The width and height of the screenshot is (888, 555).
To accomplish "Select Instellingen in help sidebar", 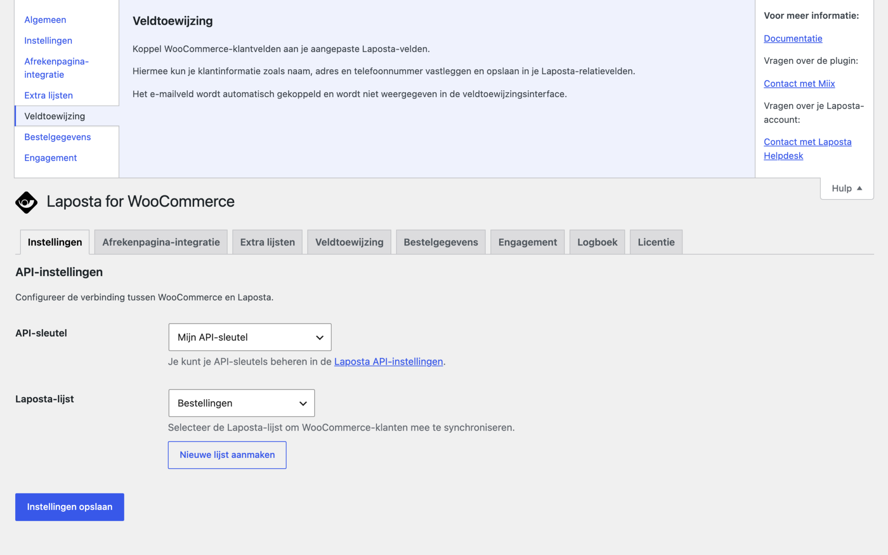I will coord(48,41).
